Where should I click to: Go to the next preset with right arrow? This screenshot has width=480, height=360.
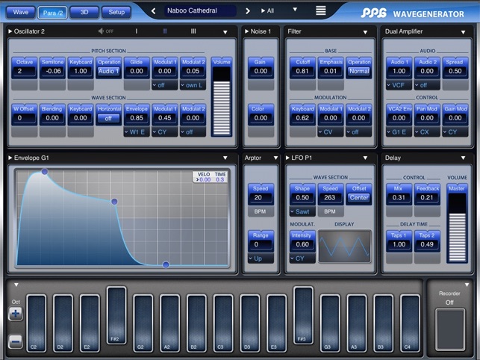(248, 11)
